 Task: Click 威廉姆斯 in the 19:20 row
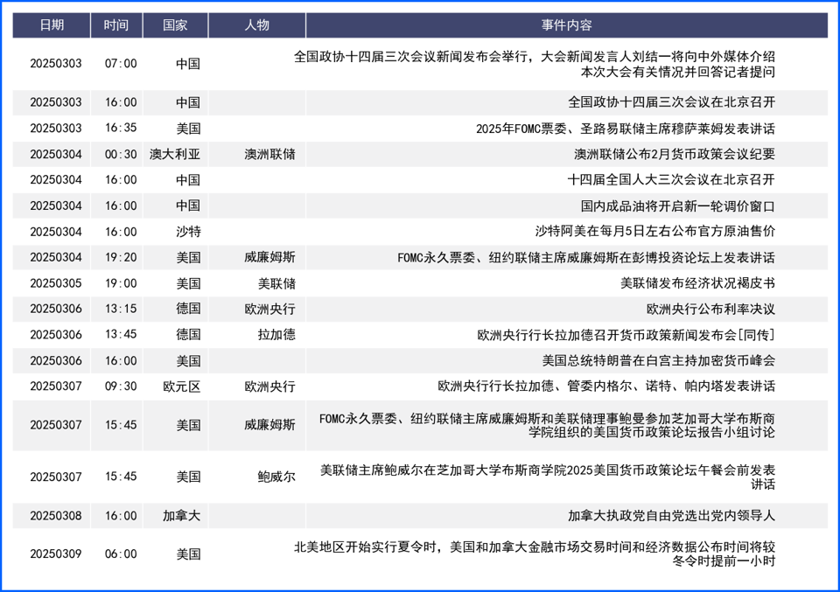tap(269, 257)
